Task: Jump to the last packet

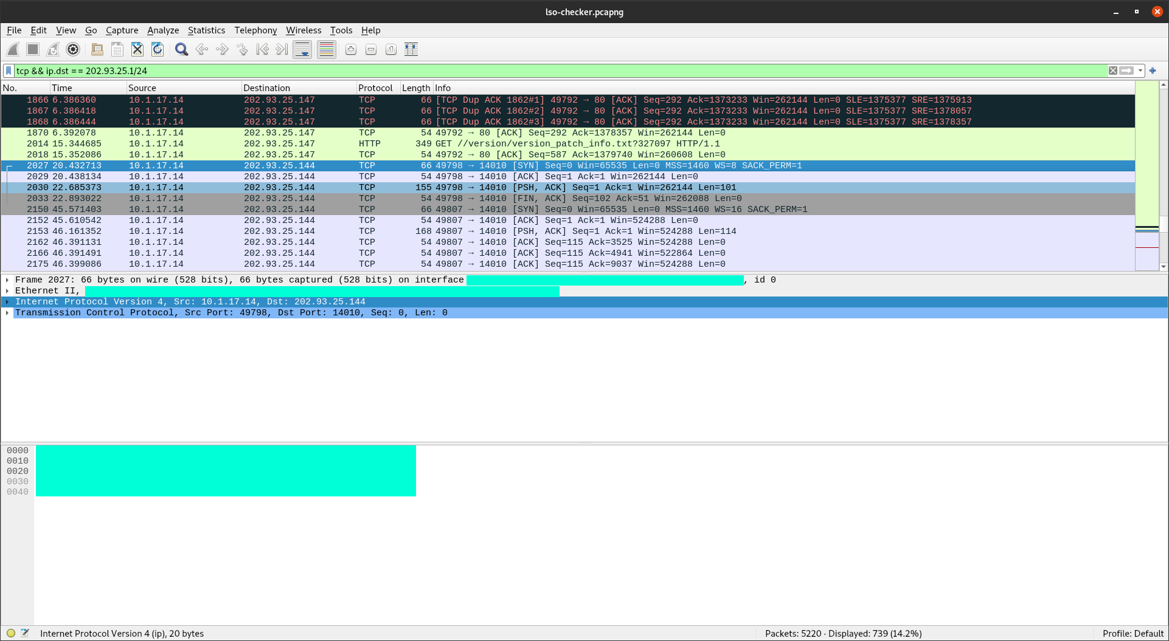Action: click(282, 50)
